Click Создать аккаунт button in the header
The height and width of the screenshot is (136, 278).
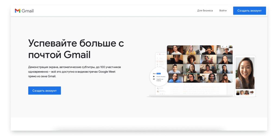[249, 11]
